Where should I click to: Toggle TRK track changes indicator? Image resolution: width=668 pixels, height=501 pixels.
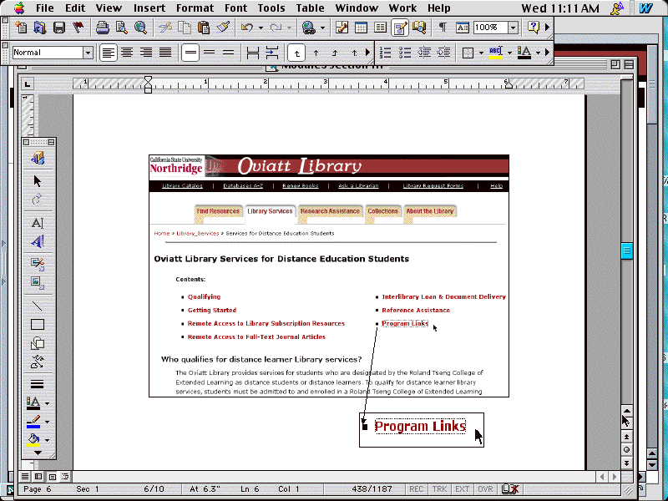pyautogui.click(x=440, y=489)
